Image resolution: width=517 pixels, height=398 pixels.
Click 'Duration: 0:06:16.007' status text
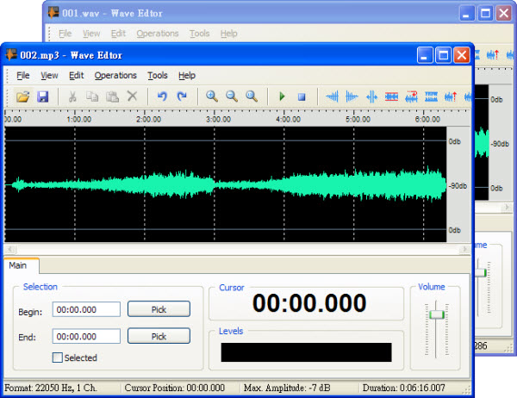coord(404,388)
